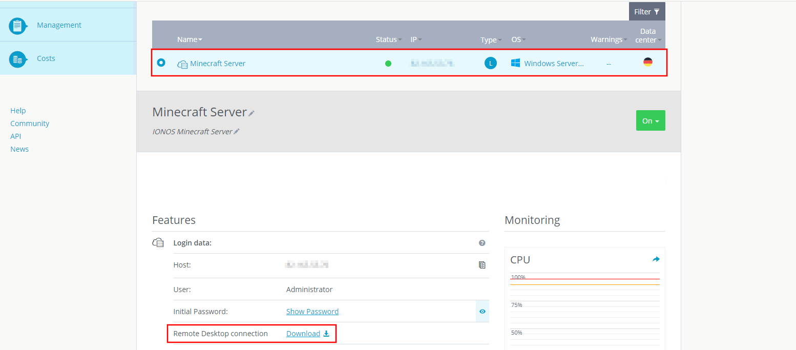The width and height of the screenshot is (796, 350).
Task: Click the Login data help question icon
Action: [x=482, y=243]
